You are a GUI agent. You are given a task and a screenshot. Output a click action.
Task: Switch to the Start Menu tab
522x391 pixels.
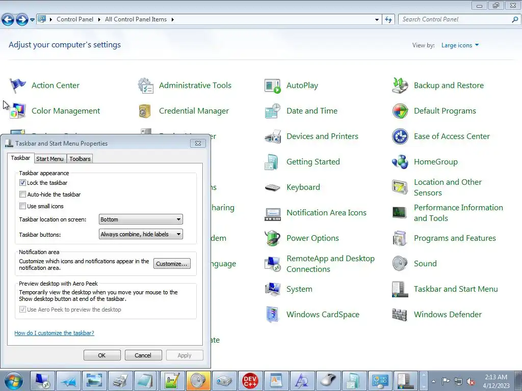point(49,159)
